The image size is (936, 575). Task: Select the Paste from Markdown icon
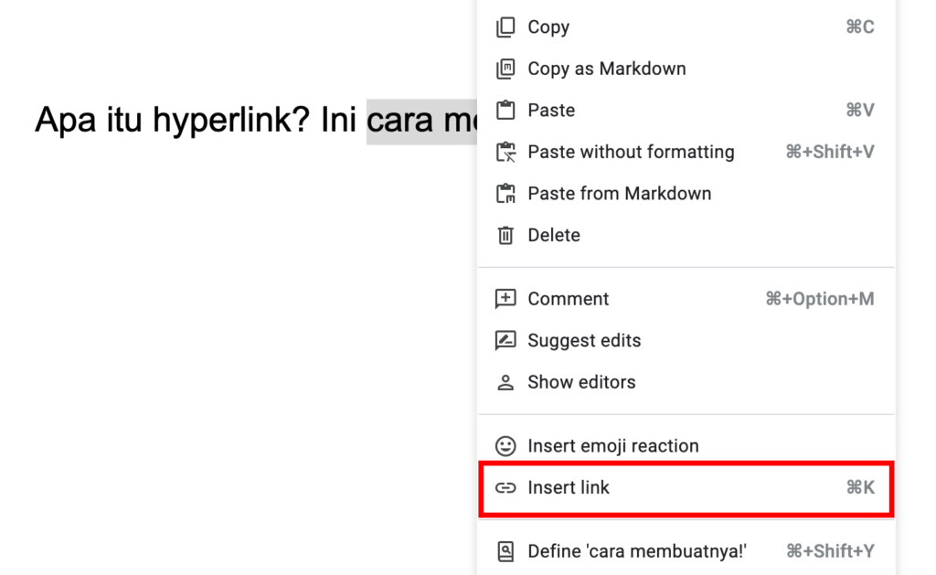pos(505,193)
